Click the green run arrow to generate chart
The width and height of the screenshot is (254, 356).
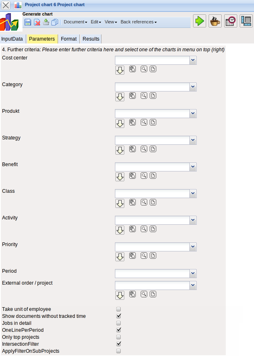200,21
